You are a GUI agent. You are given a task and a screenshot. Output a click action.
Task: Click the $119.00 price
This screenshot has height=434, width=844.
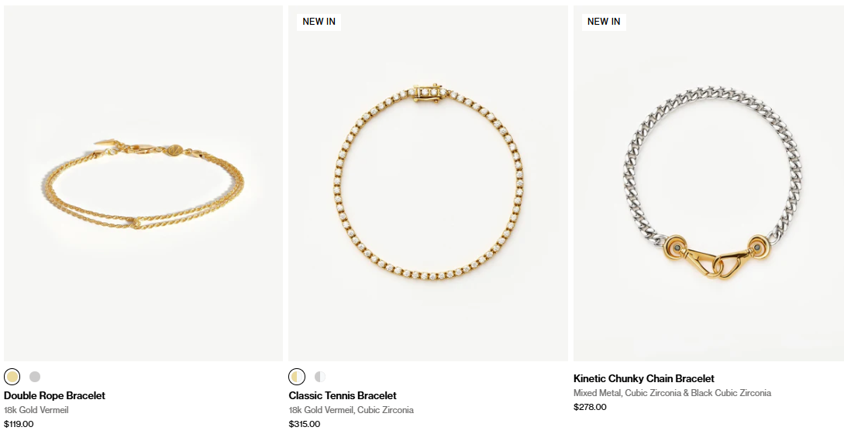(x=19, y=424)
